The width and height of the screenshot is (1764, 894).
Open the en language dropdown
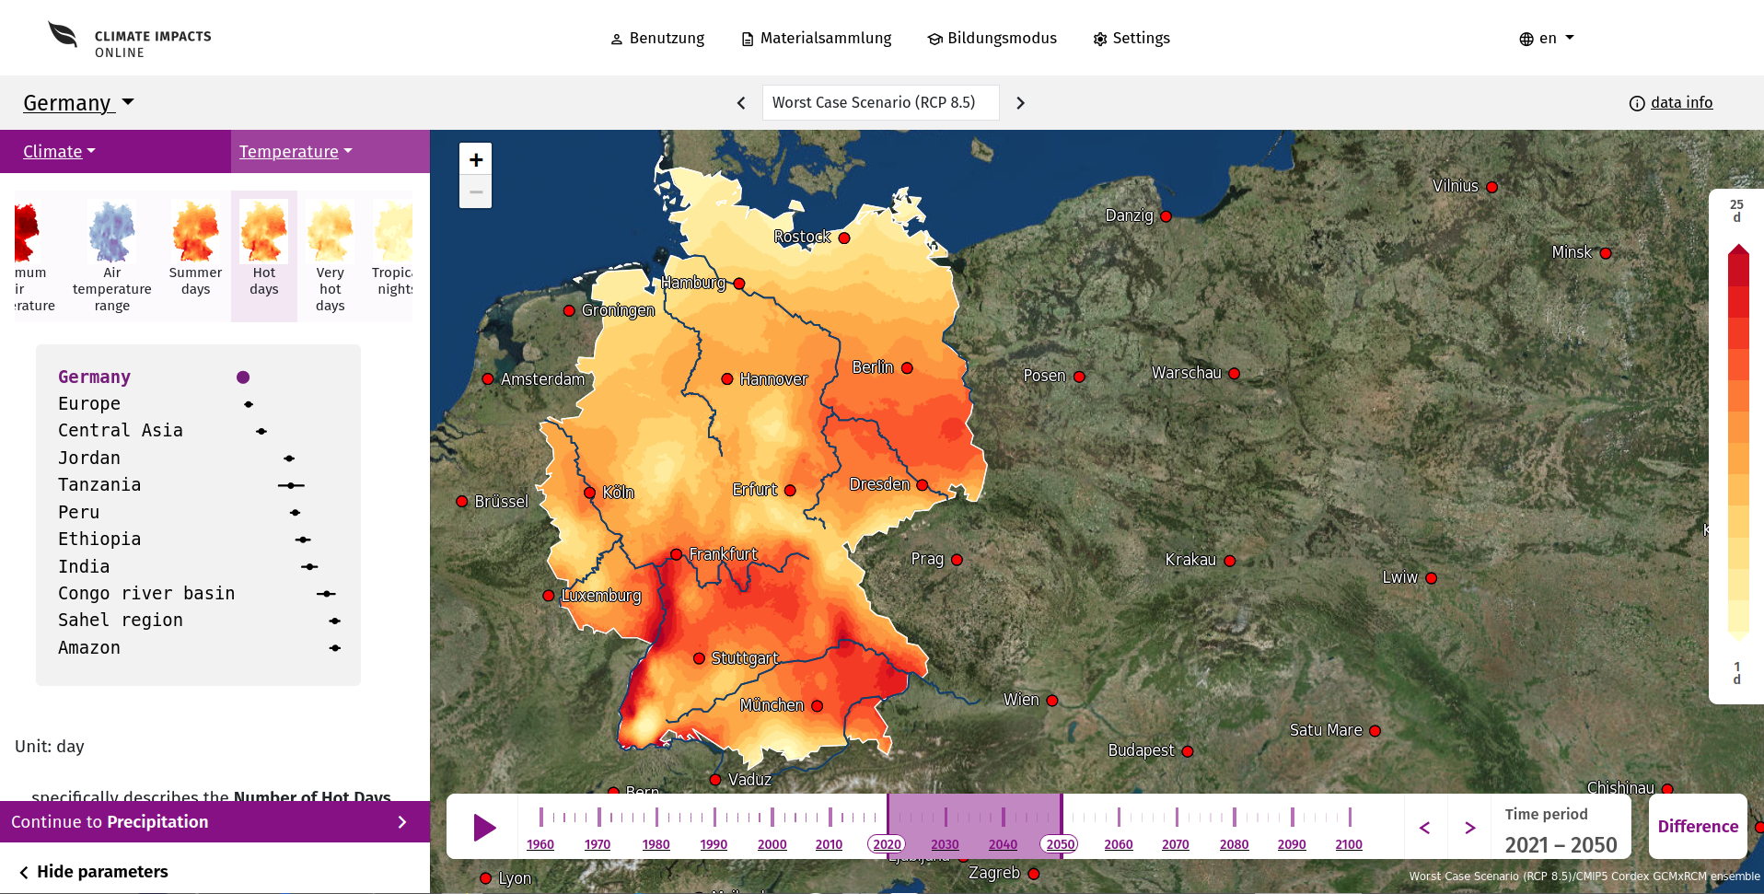coord(1547,39)
